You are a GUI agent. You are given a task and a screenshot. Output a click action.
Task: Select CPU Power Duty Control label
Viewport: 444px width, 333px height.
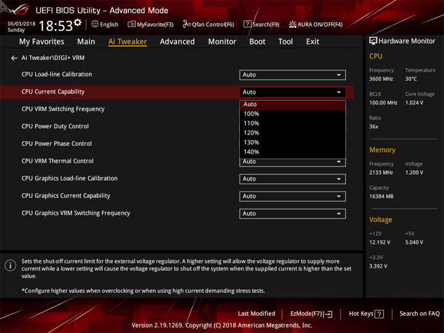click(x=55, y=126)
